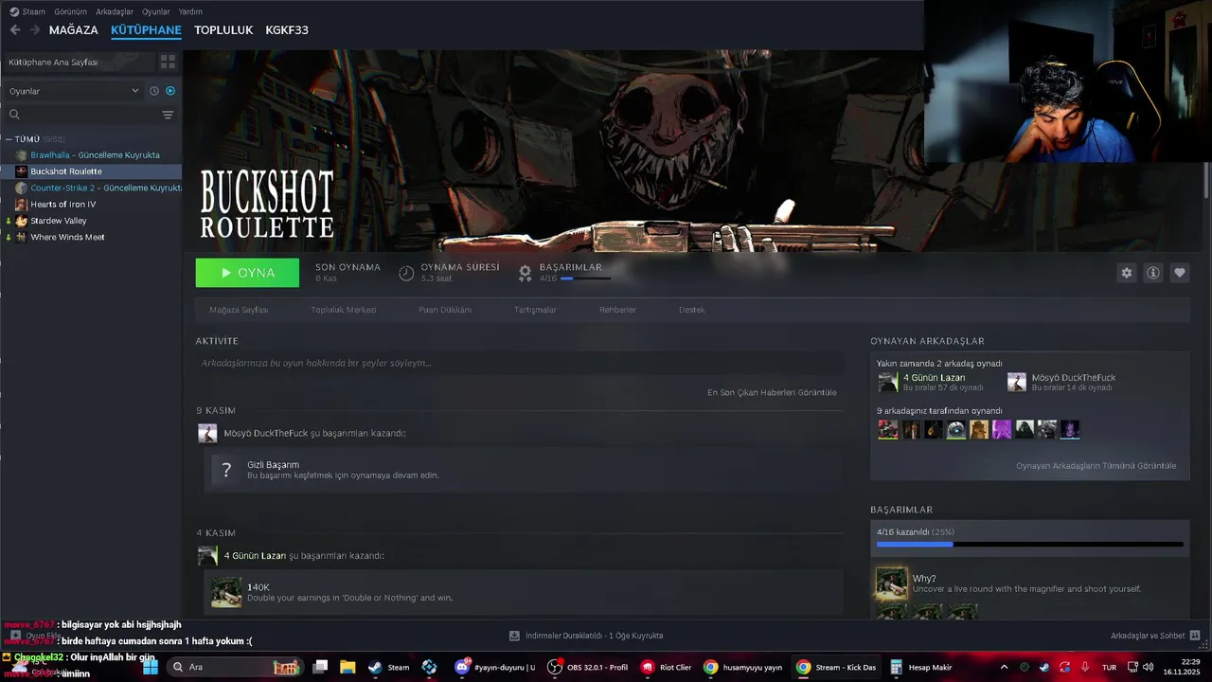Screen dimensions: 1212x682
Task: Open the Arkadaşlar ve Sohbet chat icon
Action: [1195, 636]
